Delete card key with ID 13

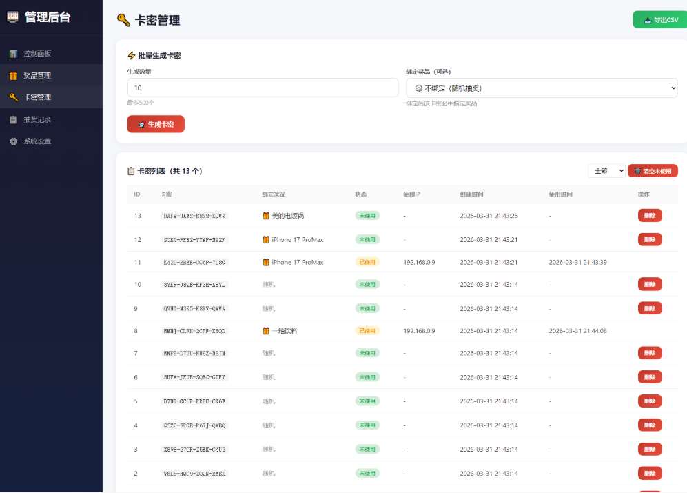pos(649,215)
